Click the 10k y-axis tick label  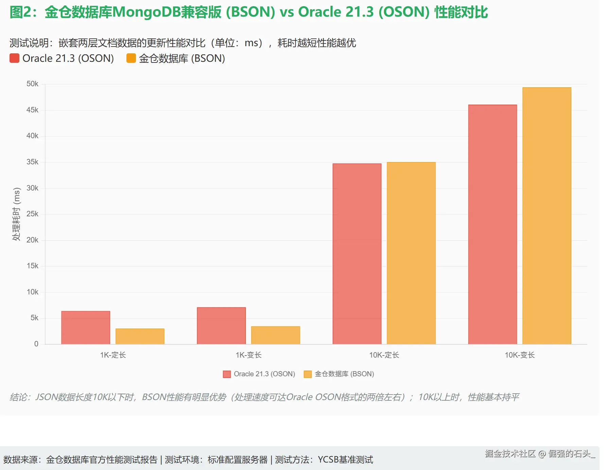pyautogui.click(x=32, y=292)
